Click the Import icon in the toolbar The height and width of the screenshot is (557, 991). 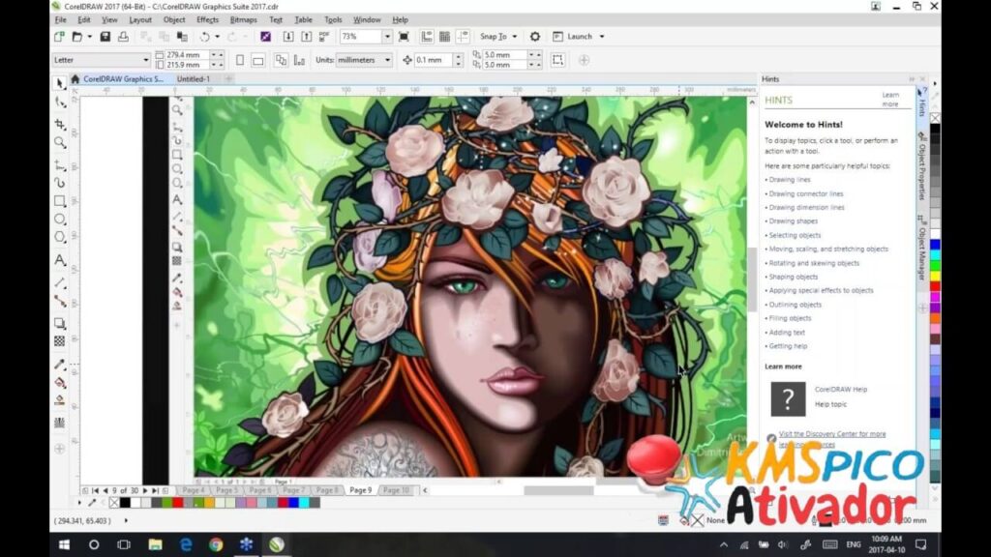[288, 37]
